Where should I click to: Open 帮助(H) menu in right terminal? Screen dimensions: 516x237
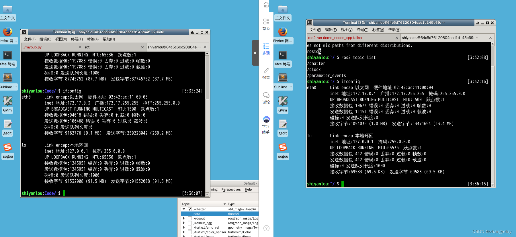click(394, 30)
